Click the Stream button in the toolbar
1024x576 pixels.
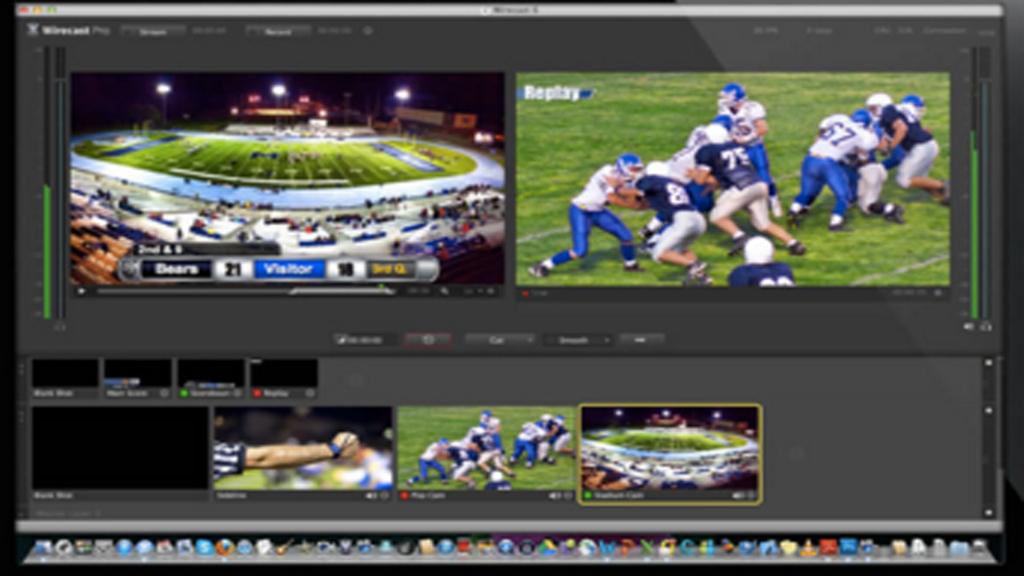[153, 31]
